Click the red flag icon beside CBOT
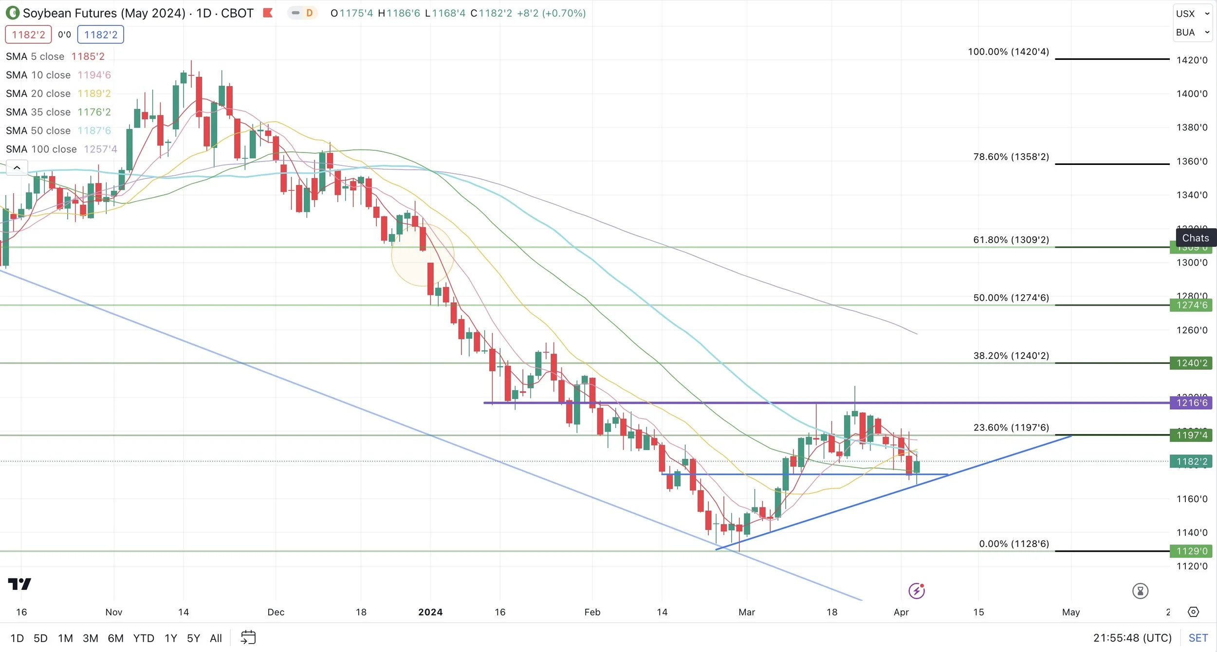The height and width of the screenshot is (652, 1217). pyautogui.click(x=268, y=13)
